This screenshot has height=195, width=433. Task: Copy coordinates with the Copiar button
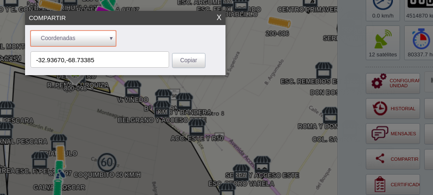click(189, 60)
